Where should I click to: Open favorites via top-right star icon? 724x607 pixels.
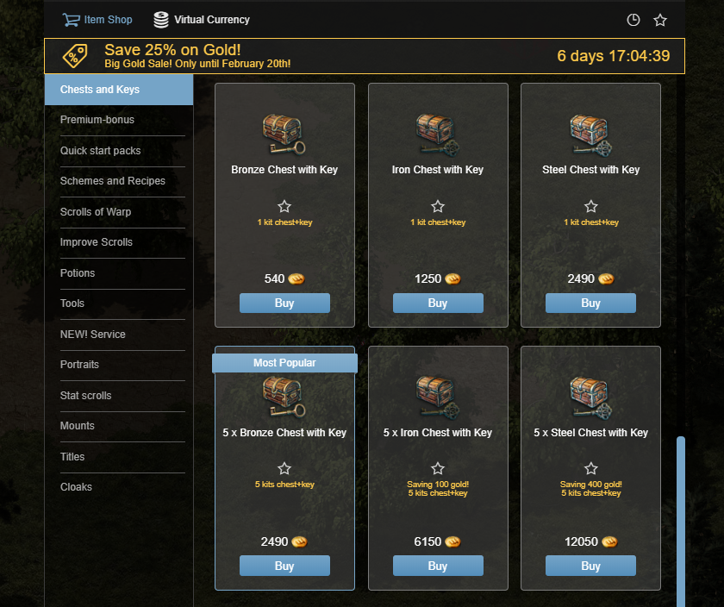(660, 20)
